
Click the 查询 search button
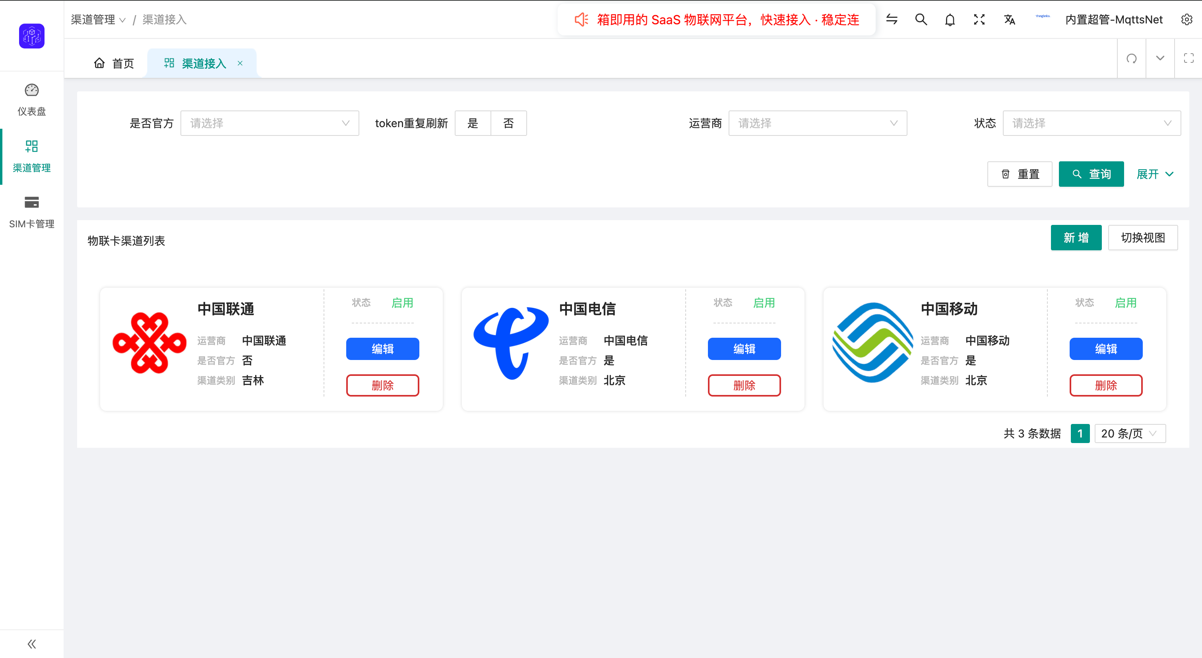[1091, 174]
